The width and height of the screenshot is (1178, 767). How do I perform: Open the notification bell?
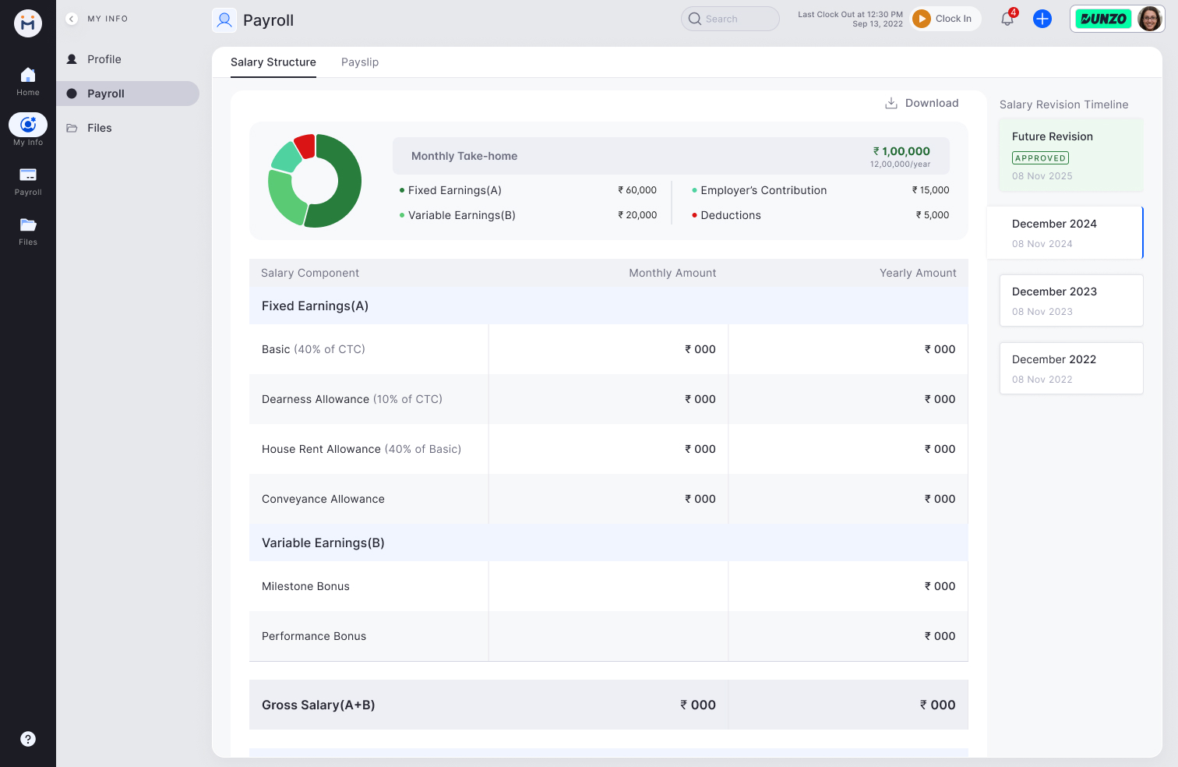tap(1007, 18)
